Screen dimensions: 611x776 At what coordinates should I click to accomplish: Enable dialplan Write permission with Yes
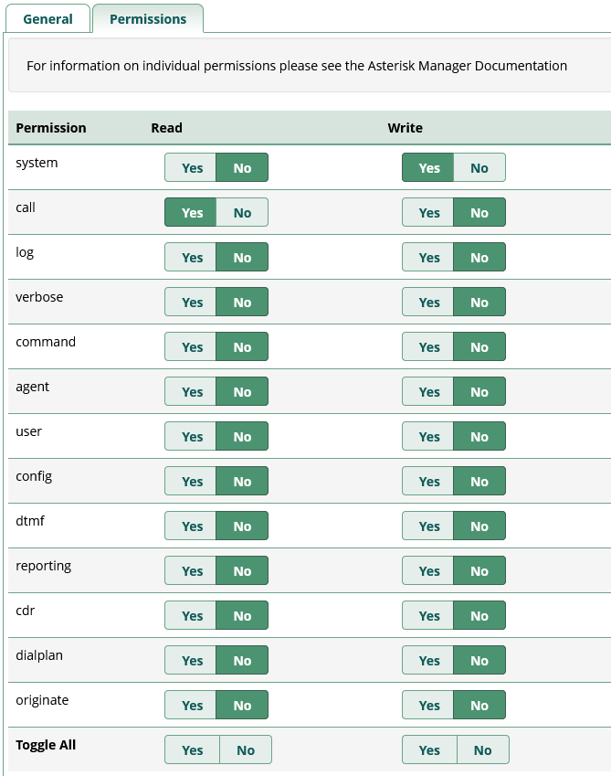428,661
